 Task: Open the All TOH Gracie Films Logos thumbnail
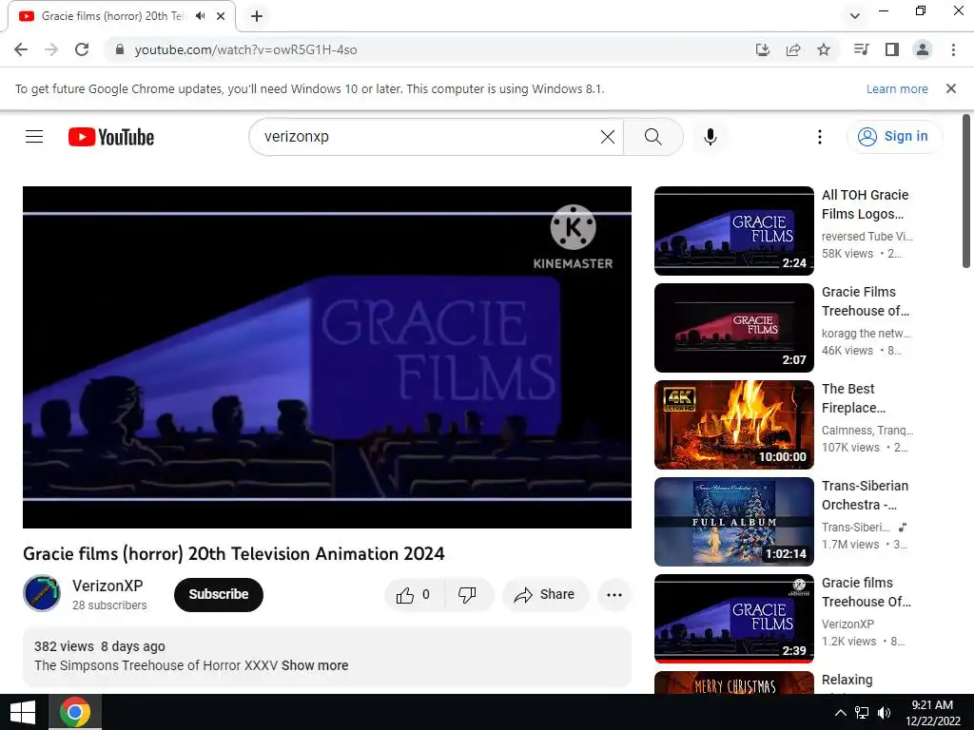point(733,231)
